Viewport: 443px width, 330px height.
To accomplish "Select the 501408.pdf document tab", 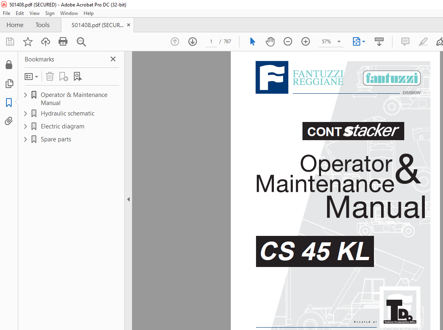I will coord(97,25).
